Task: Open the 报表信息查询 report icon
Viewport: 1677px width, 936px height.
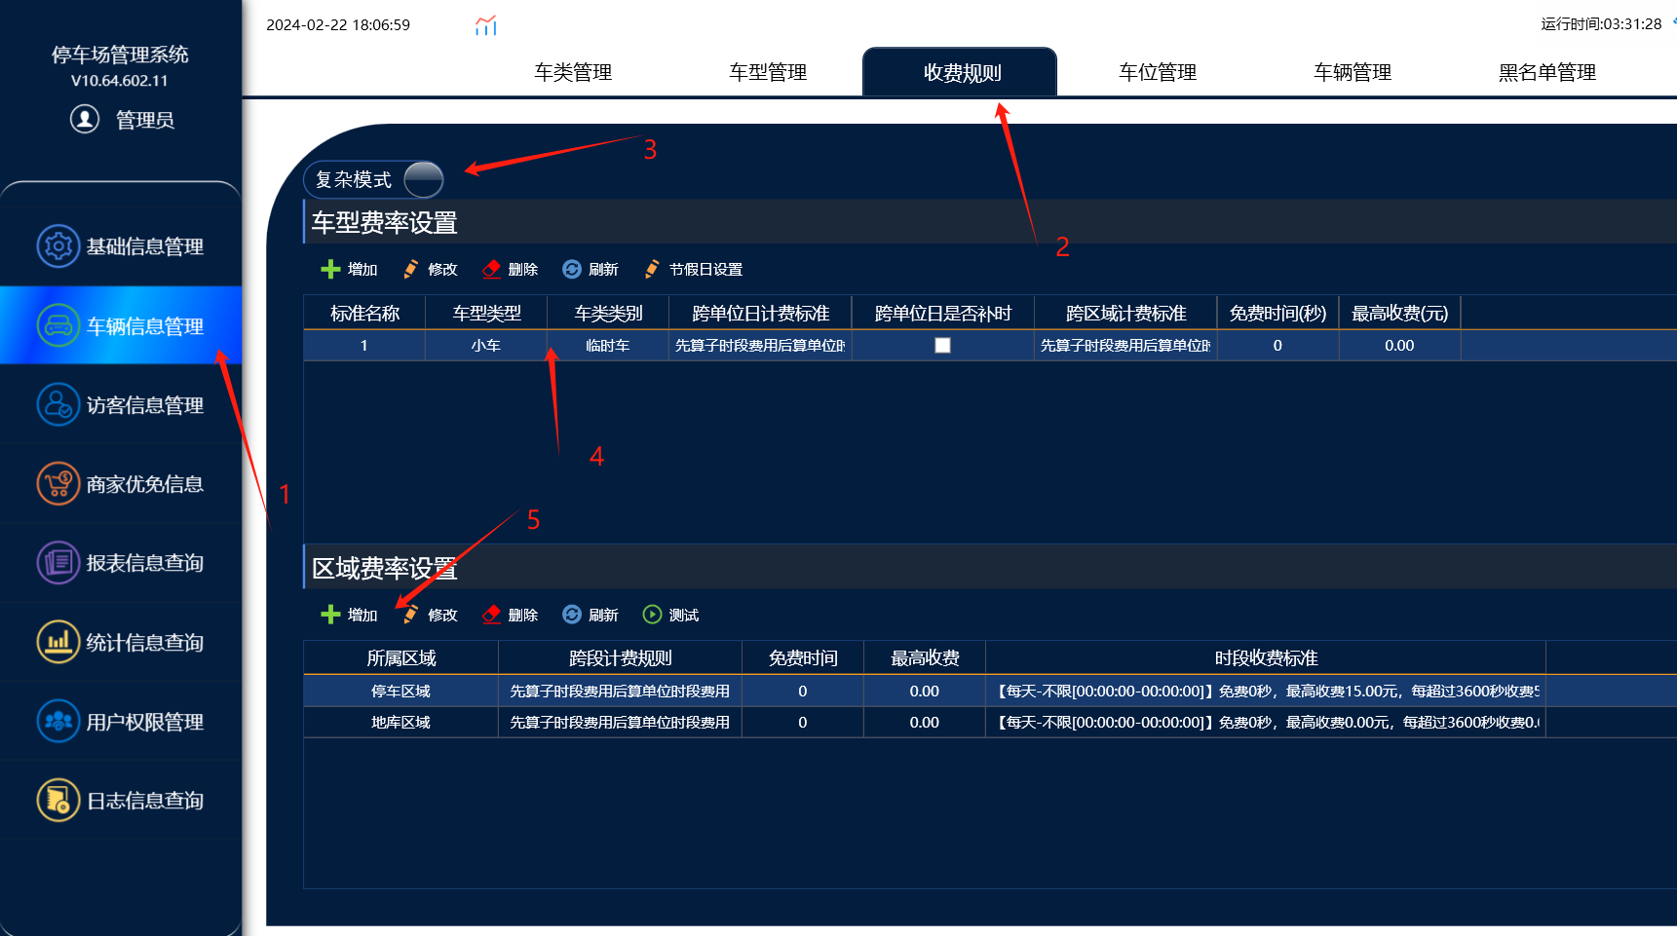Action: (x=57, y=562)
